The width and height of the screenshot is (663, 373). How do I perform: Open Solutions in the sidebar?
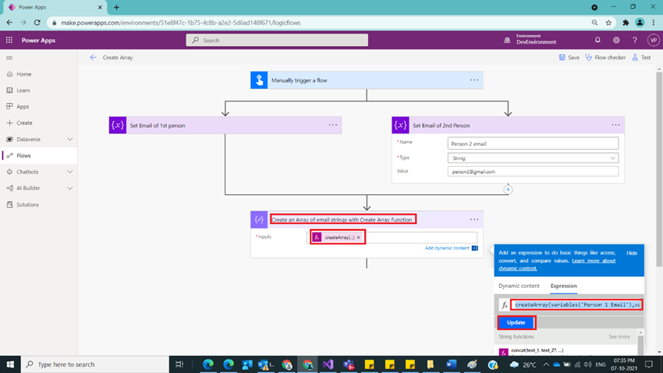[x=28, y=204]
